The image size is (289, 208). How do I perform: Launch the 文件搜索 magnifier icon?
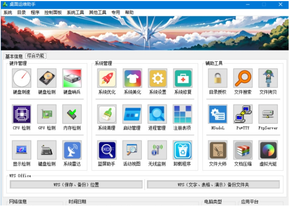243,78
